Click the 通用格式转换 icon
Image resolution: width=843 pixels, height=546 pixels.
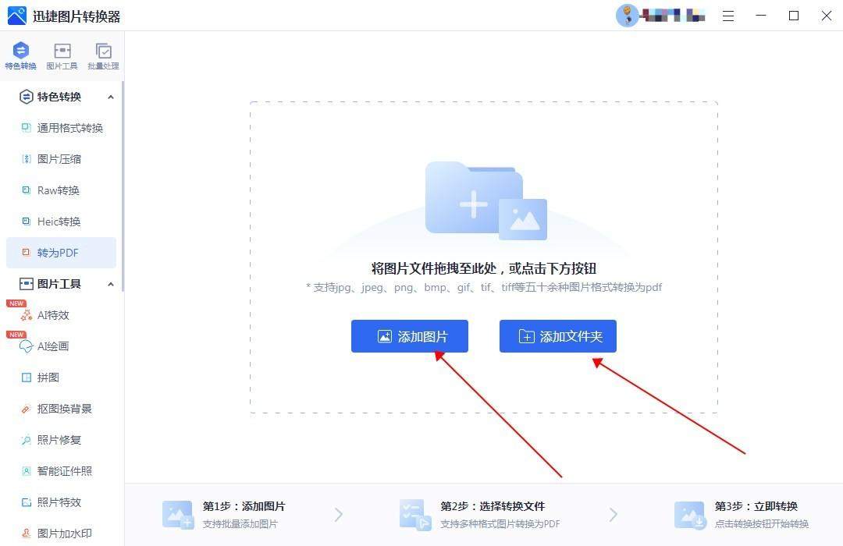click(26, 127)
